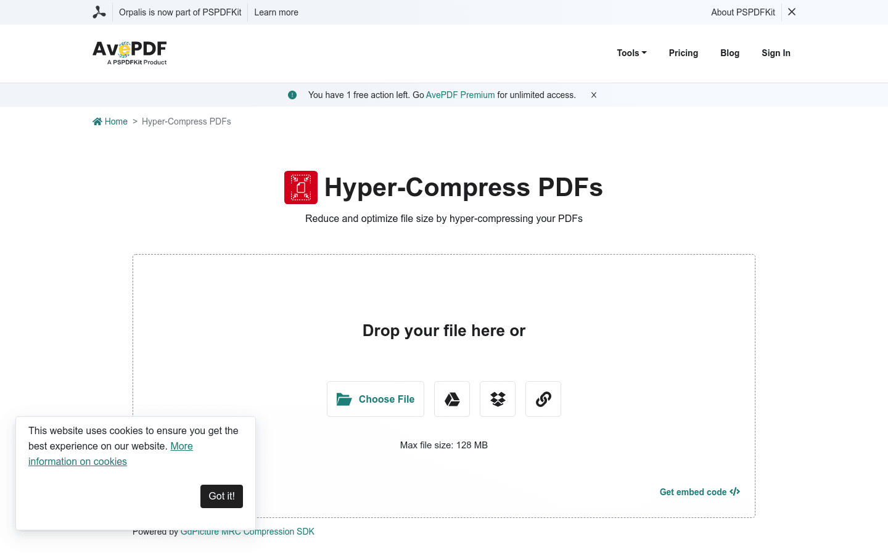
Task: Open the Tools dropdown menu
Action: coord(631,53)
